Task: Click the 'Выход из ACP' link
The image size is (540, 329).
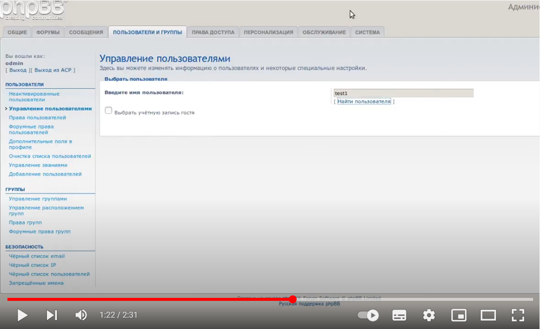Action: 53,70
